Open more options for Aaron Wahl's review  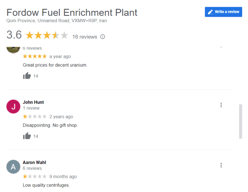click(x=221, y=165)
